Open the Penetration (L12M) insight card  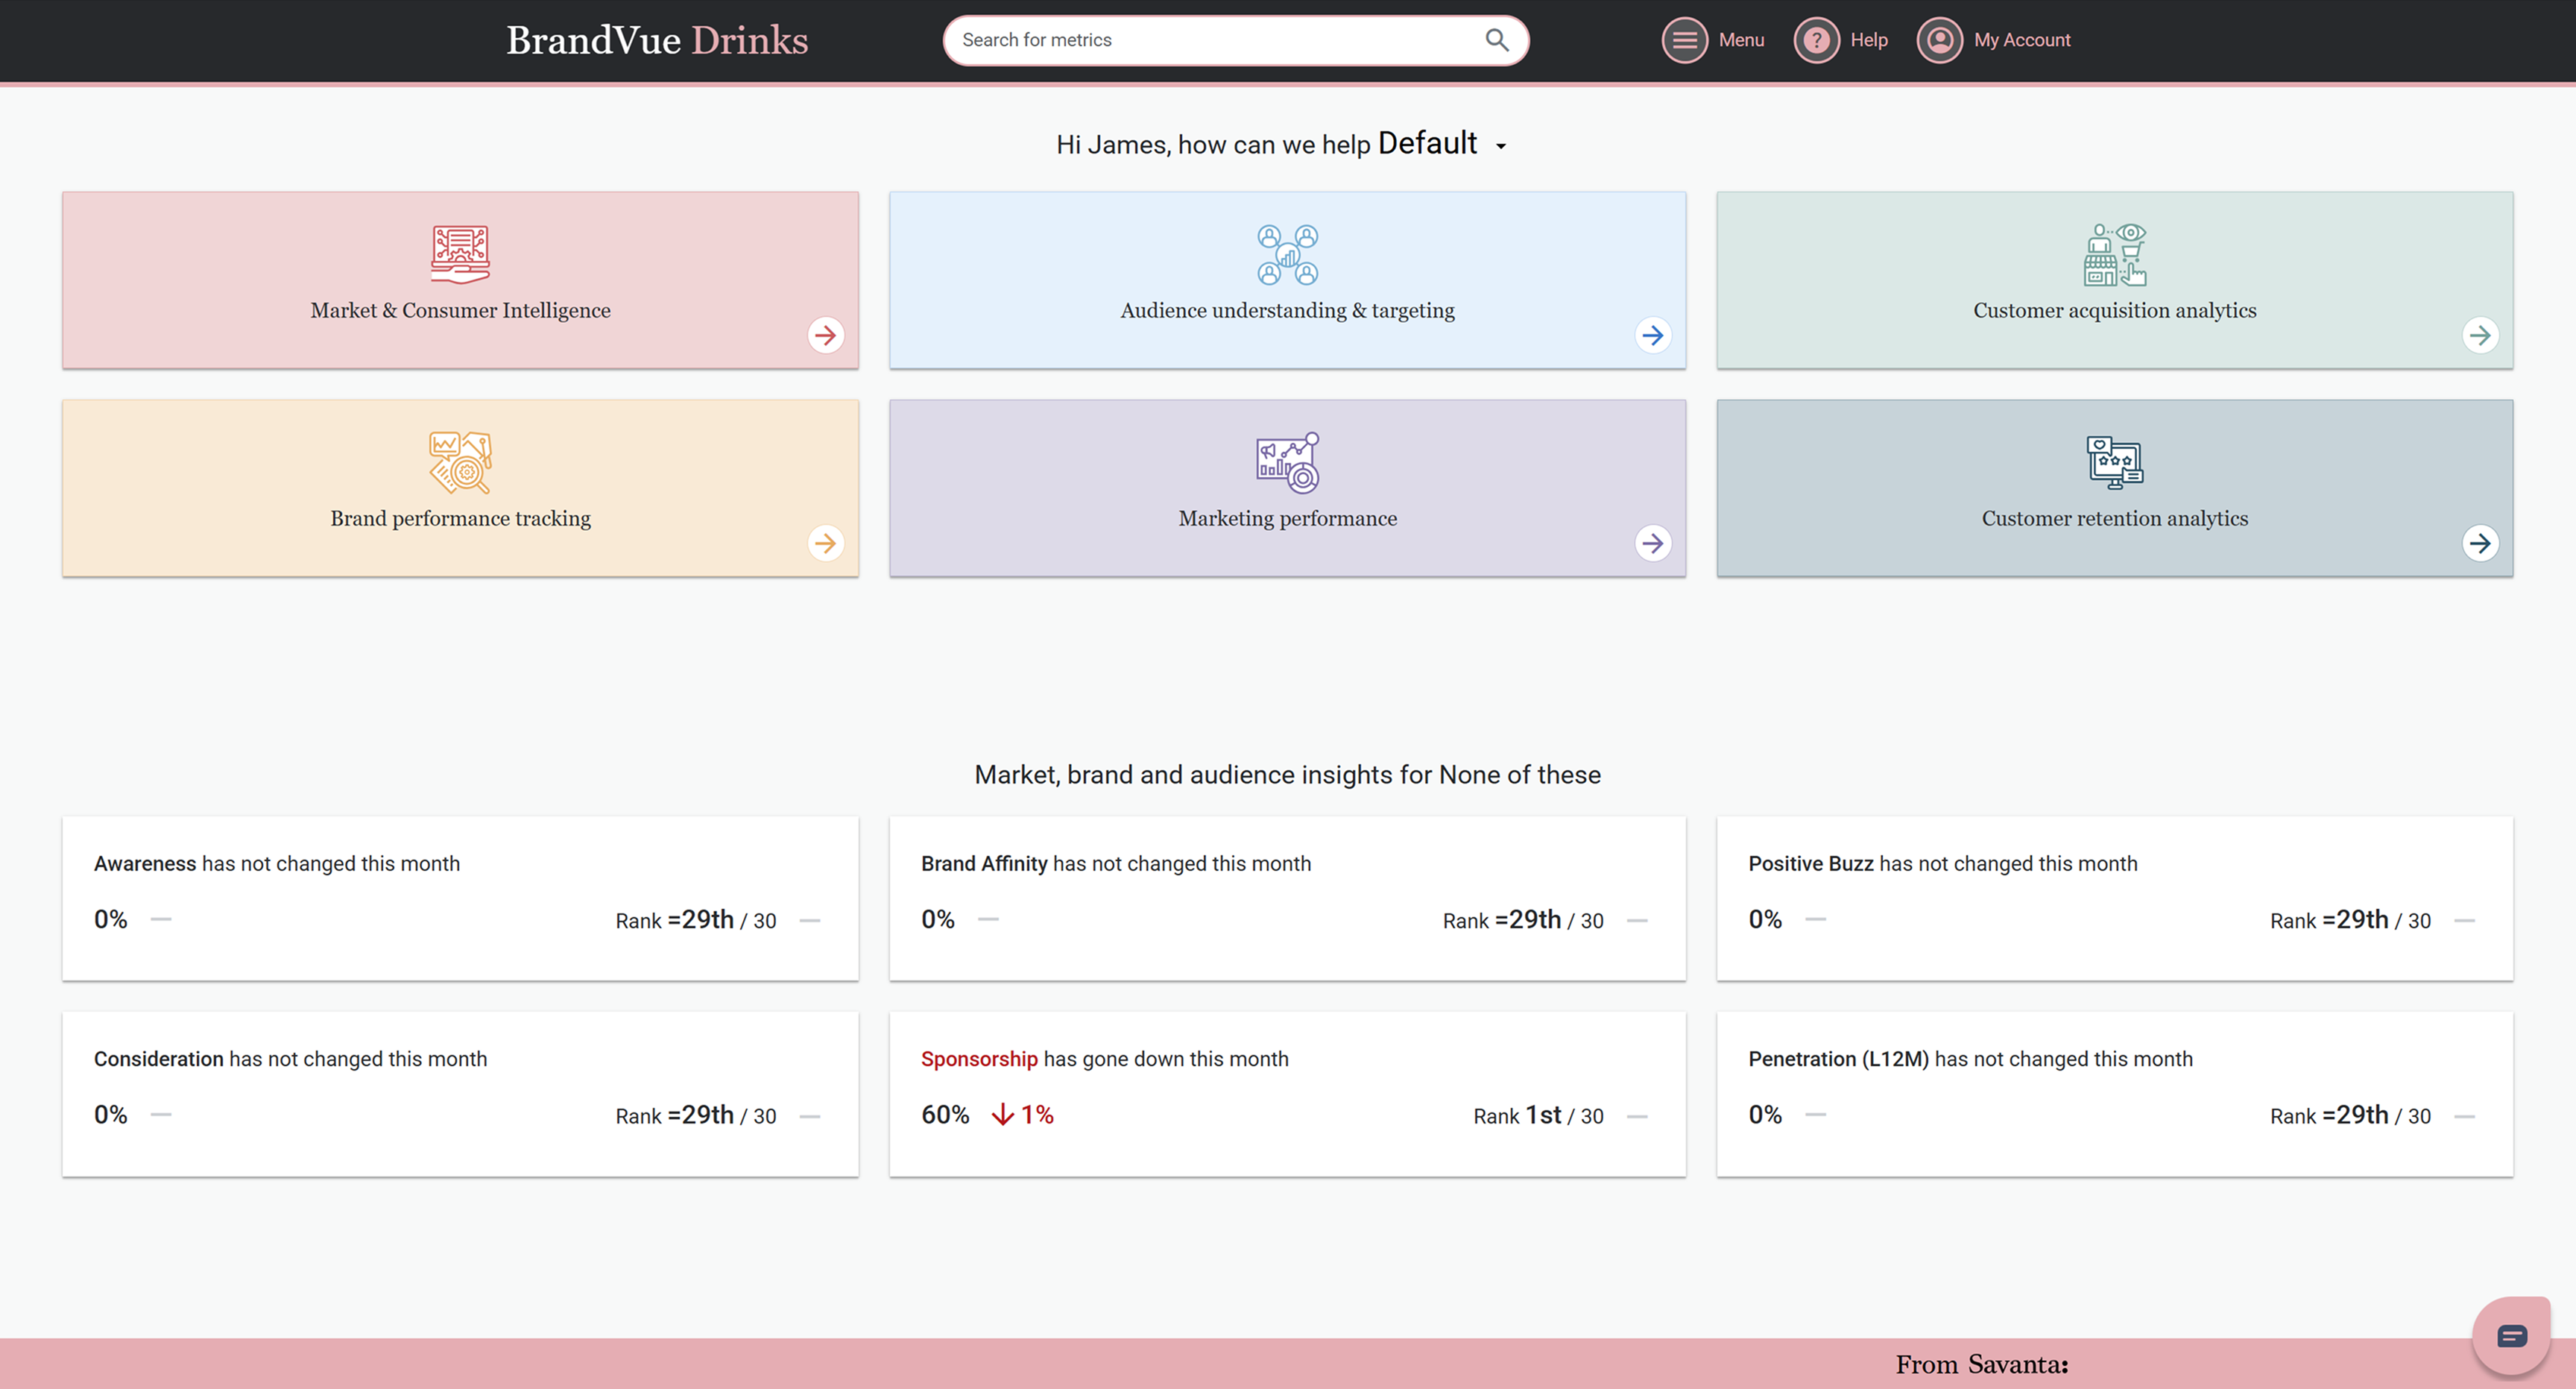pos(2115,1094)
